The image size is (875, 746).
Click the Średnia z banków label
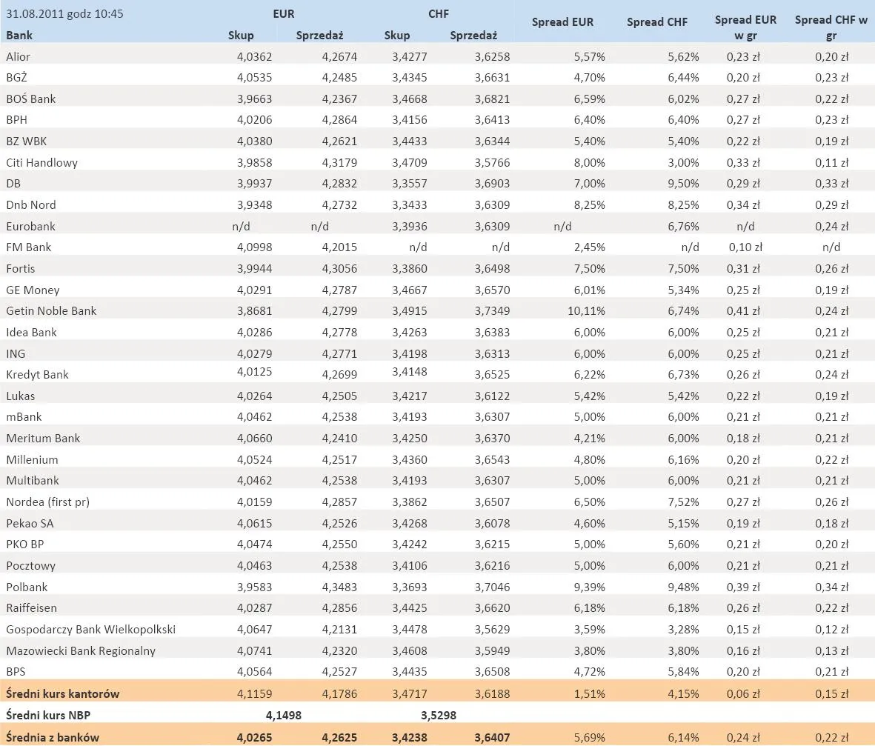53,737
